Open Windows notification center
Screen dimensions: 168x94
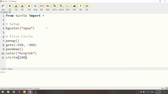point(165,92)
